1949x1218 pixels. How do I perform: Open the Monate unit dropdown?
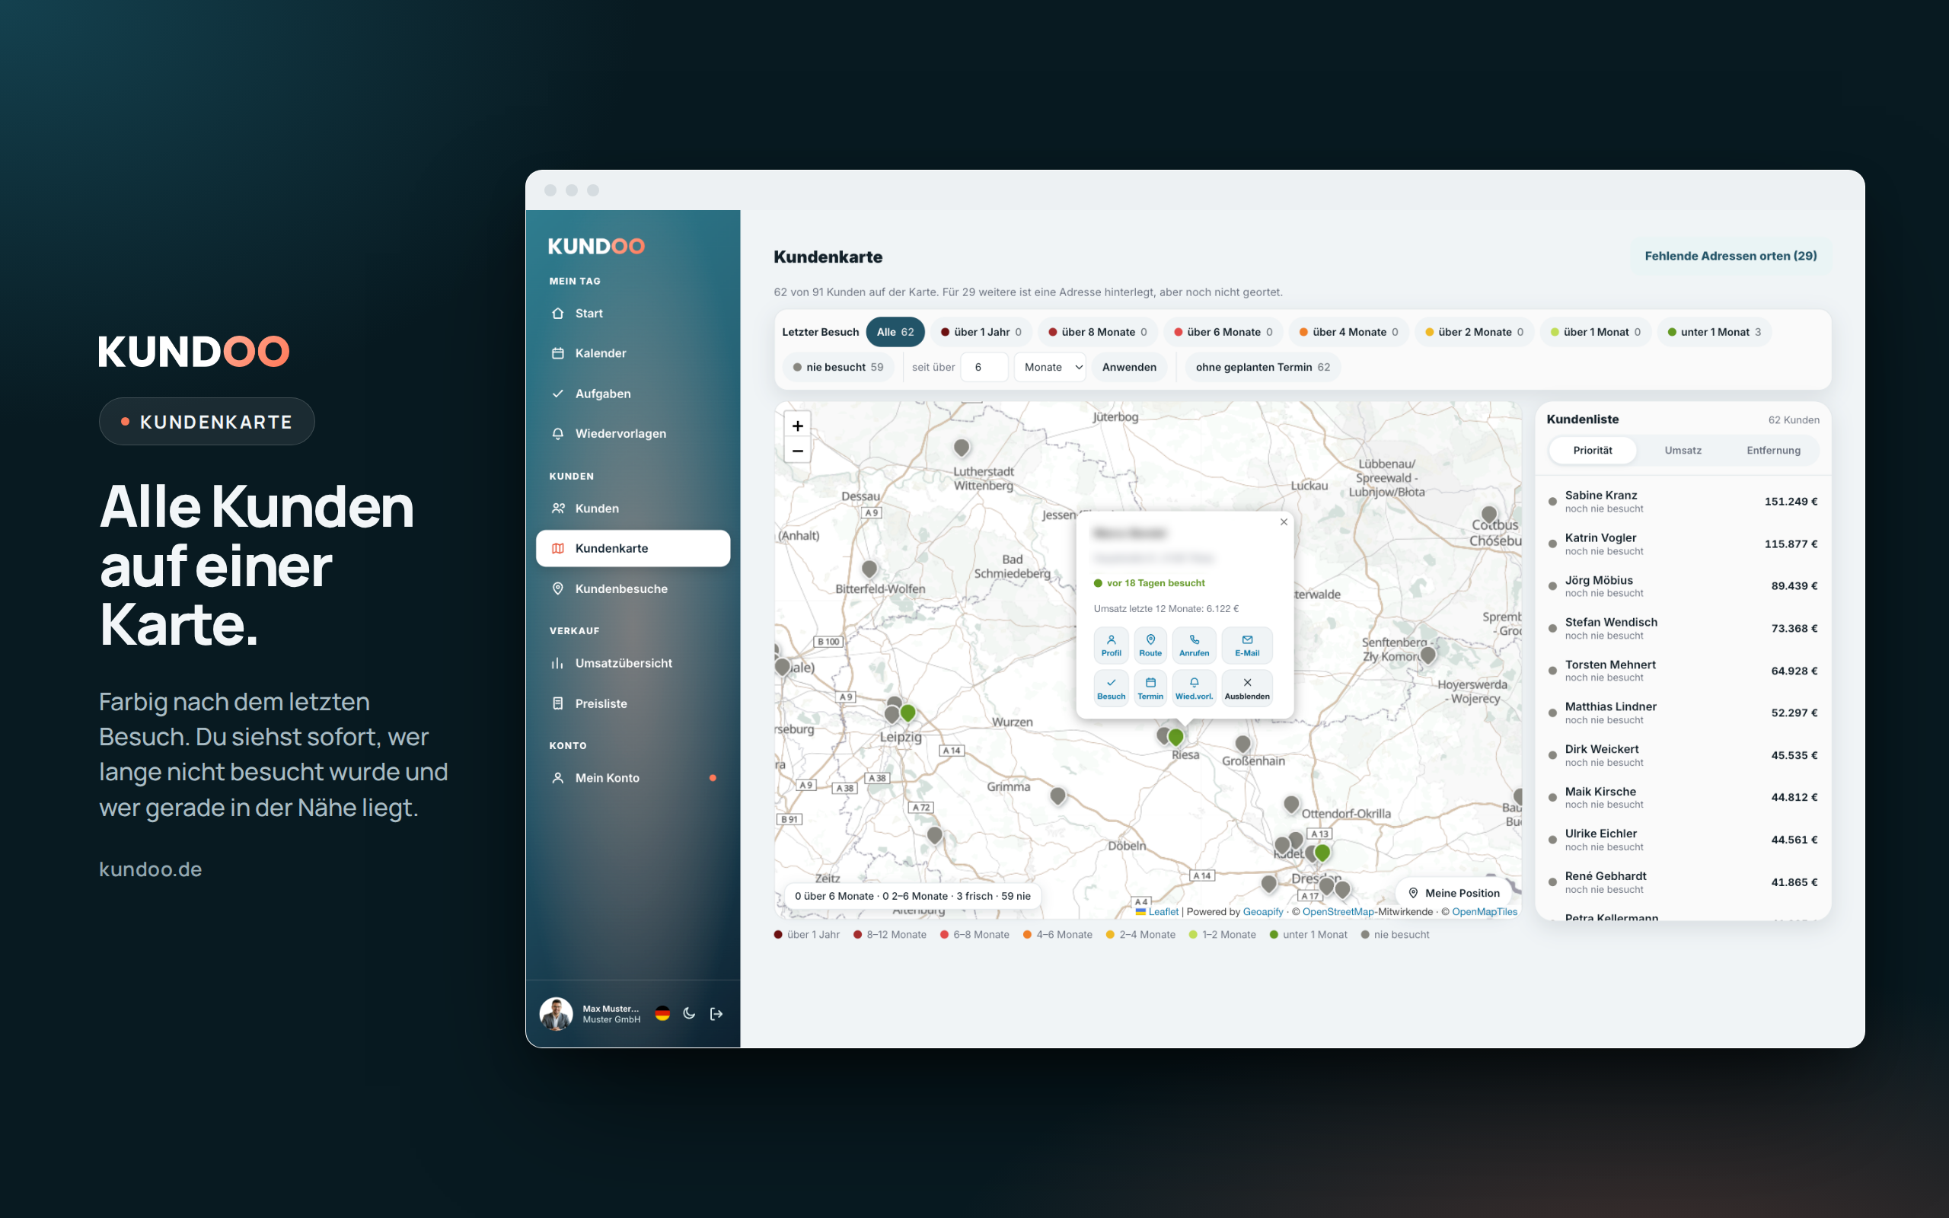click(1050, 368)
